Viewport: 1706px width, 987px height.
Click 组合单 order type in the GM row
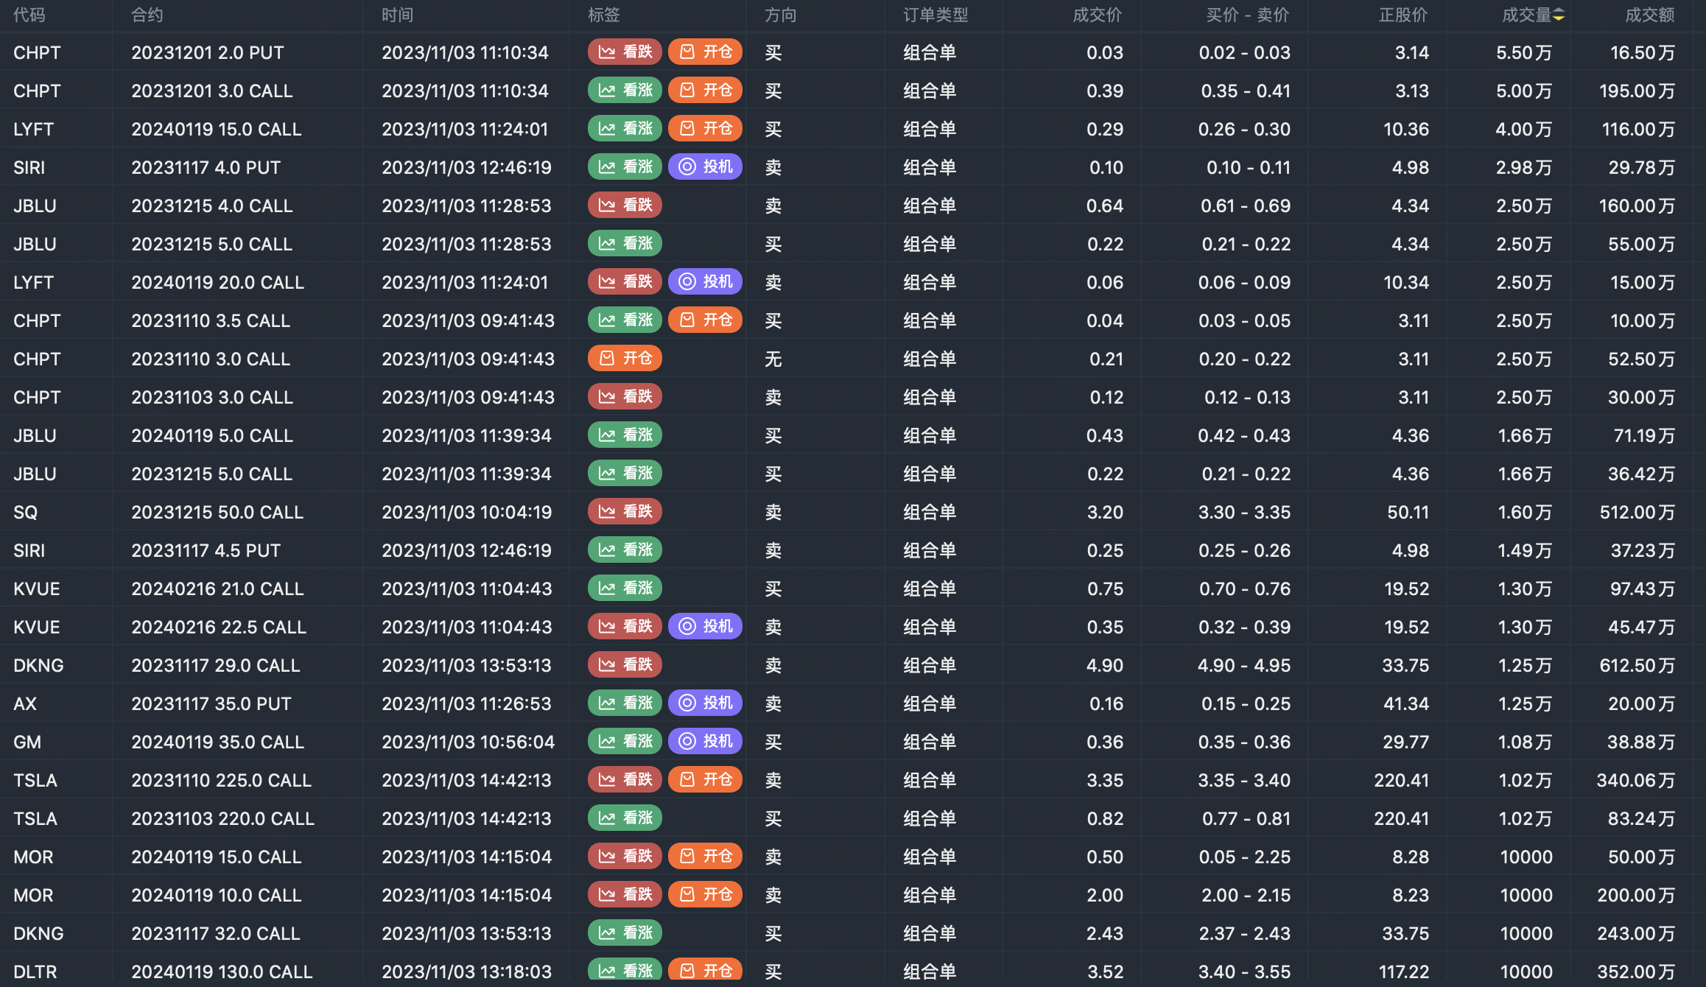[x=930, y=742]
